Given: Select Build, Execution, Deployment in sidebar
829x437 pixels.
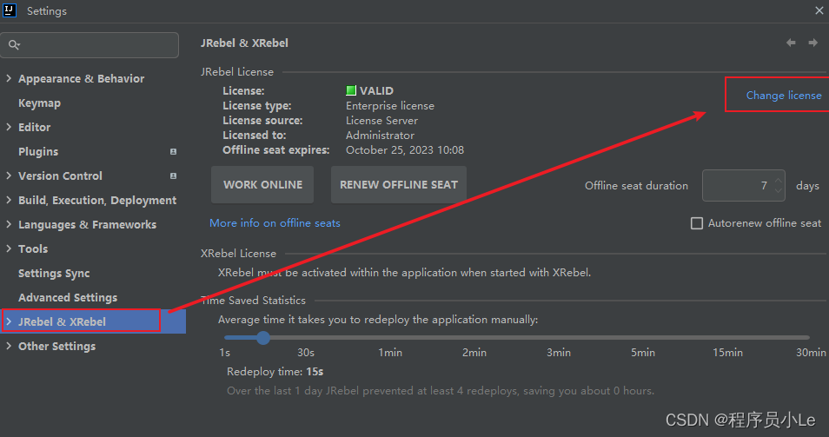Looking at the screenshot, I should pyautogui.click(x=97, y=201).
